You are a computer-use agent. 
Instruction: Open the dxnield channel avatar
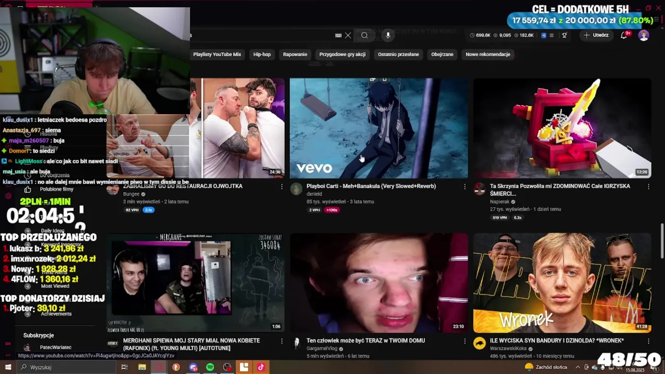click(x=296, y=189)
